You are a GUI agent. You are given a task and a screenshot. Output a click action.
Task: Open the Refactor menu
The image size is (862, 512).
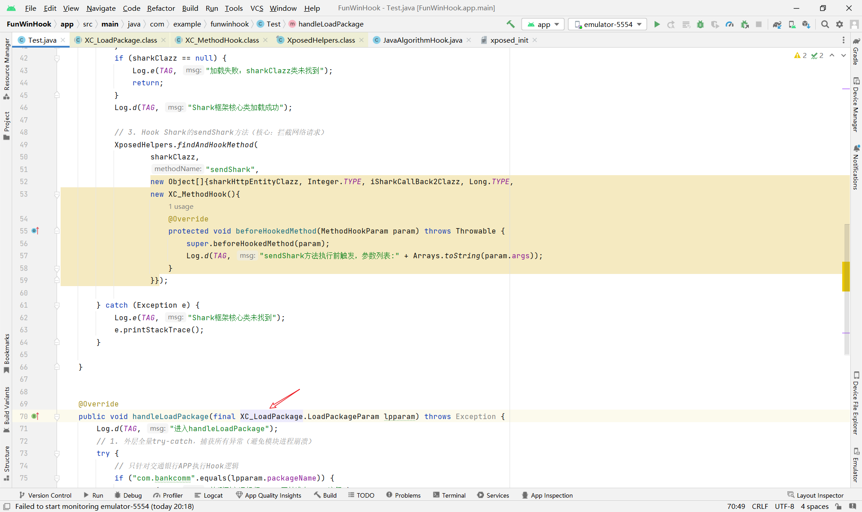click(161, 8)
